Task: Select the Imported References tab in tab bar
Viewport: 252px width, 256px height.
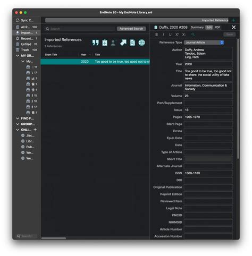Action: click(137, 20)
